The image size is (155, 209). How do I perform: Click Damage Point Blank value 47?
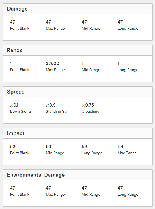point(12,22)
